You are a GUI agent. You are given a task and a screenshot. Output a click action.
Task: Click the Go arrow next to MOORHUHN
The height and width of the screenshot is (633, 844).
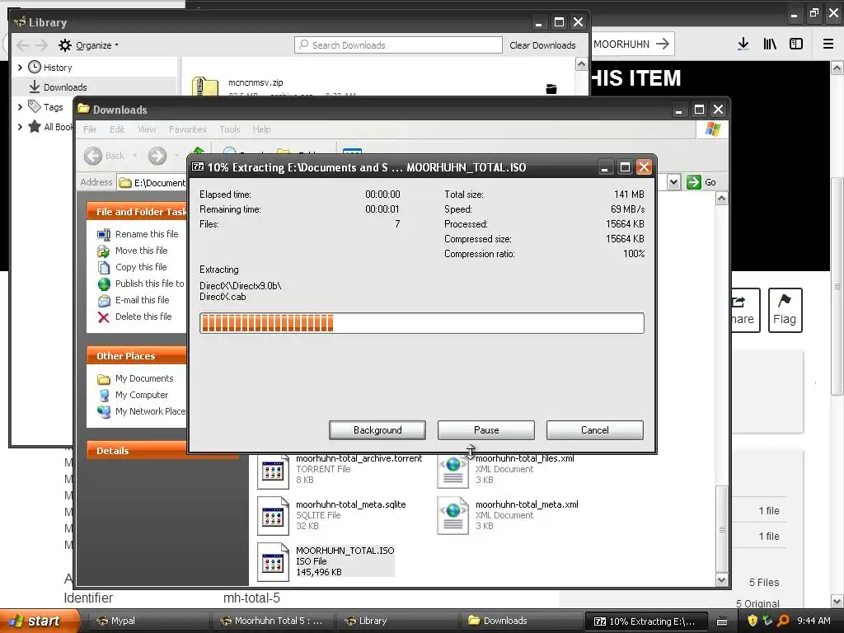663,45
